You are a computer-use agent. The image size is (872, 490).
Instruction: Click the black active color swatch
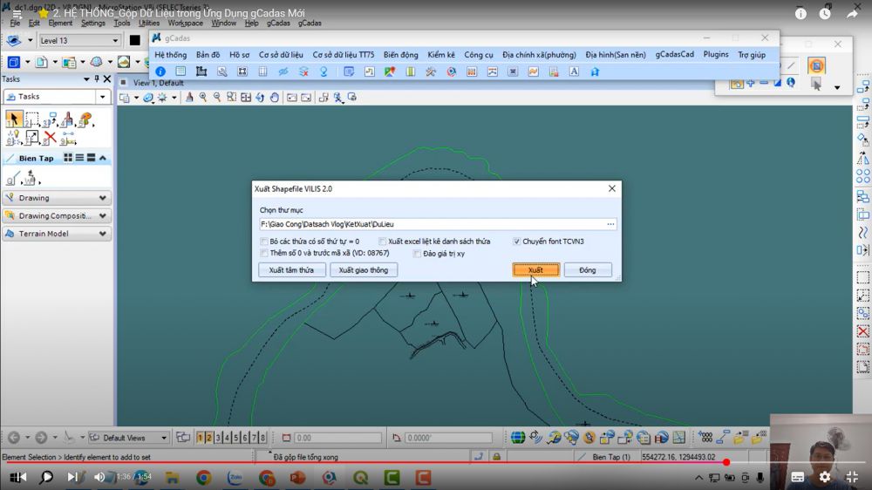click(135, 40)
